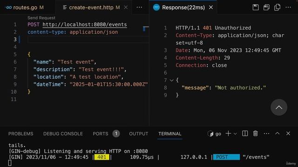Click "401" in the response status line

(x=207, y=28)
